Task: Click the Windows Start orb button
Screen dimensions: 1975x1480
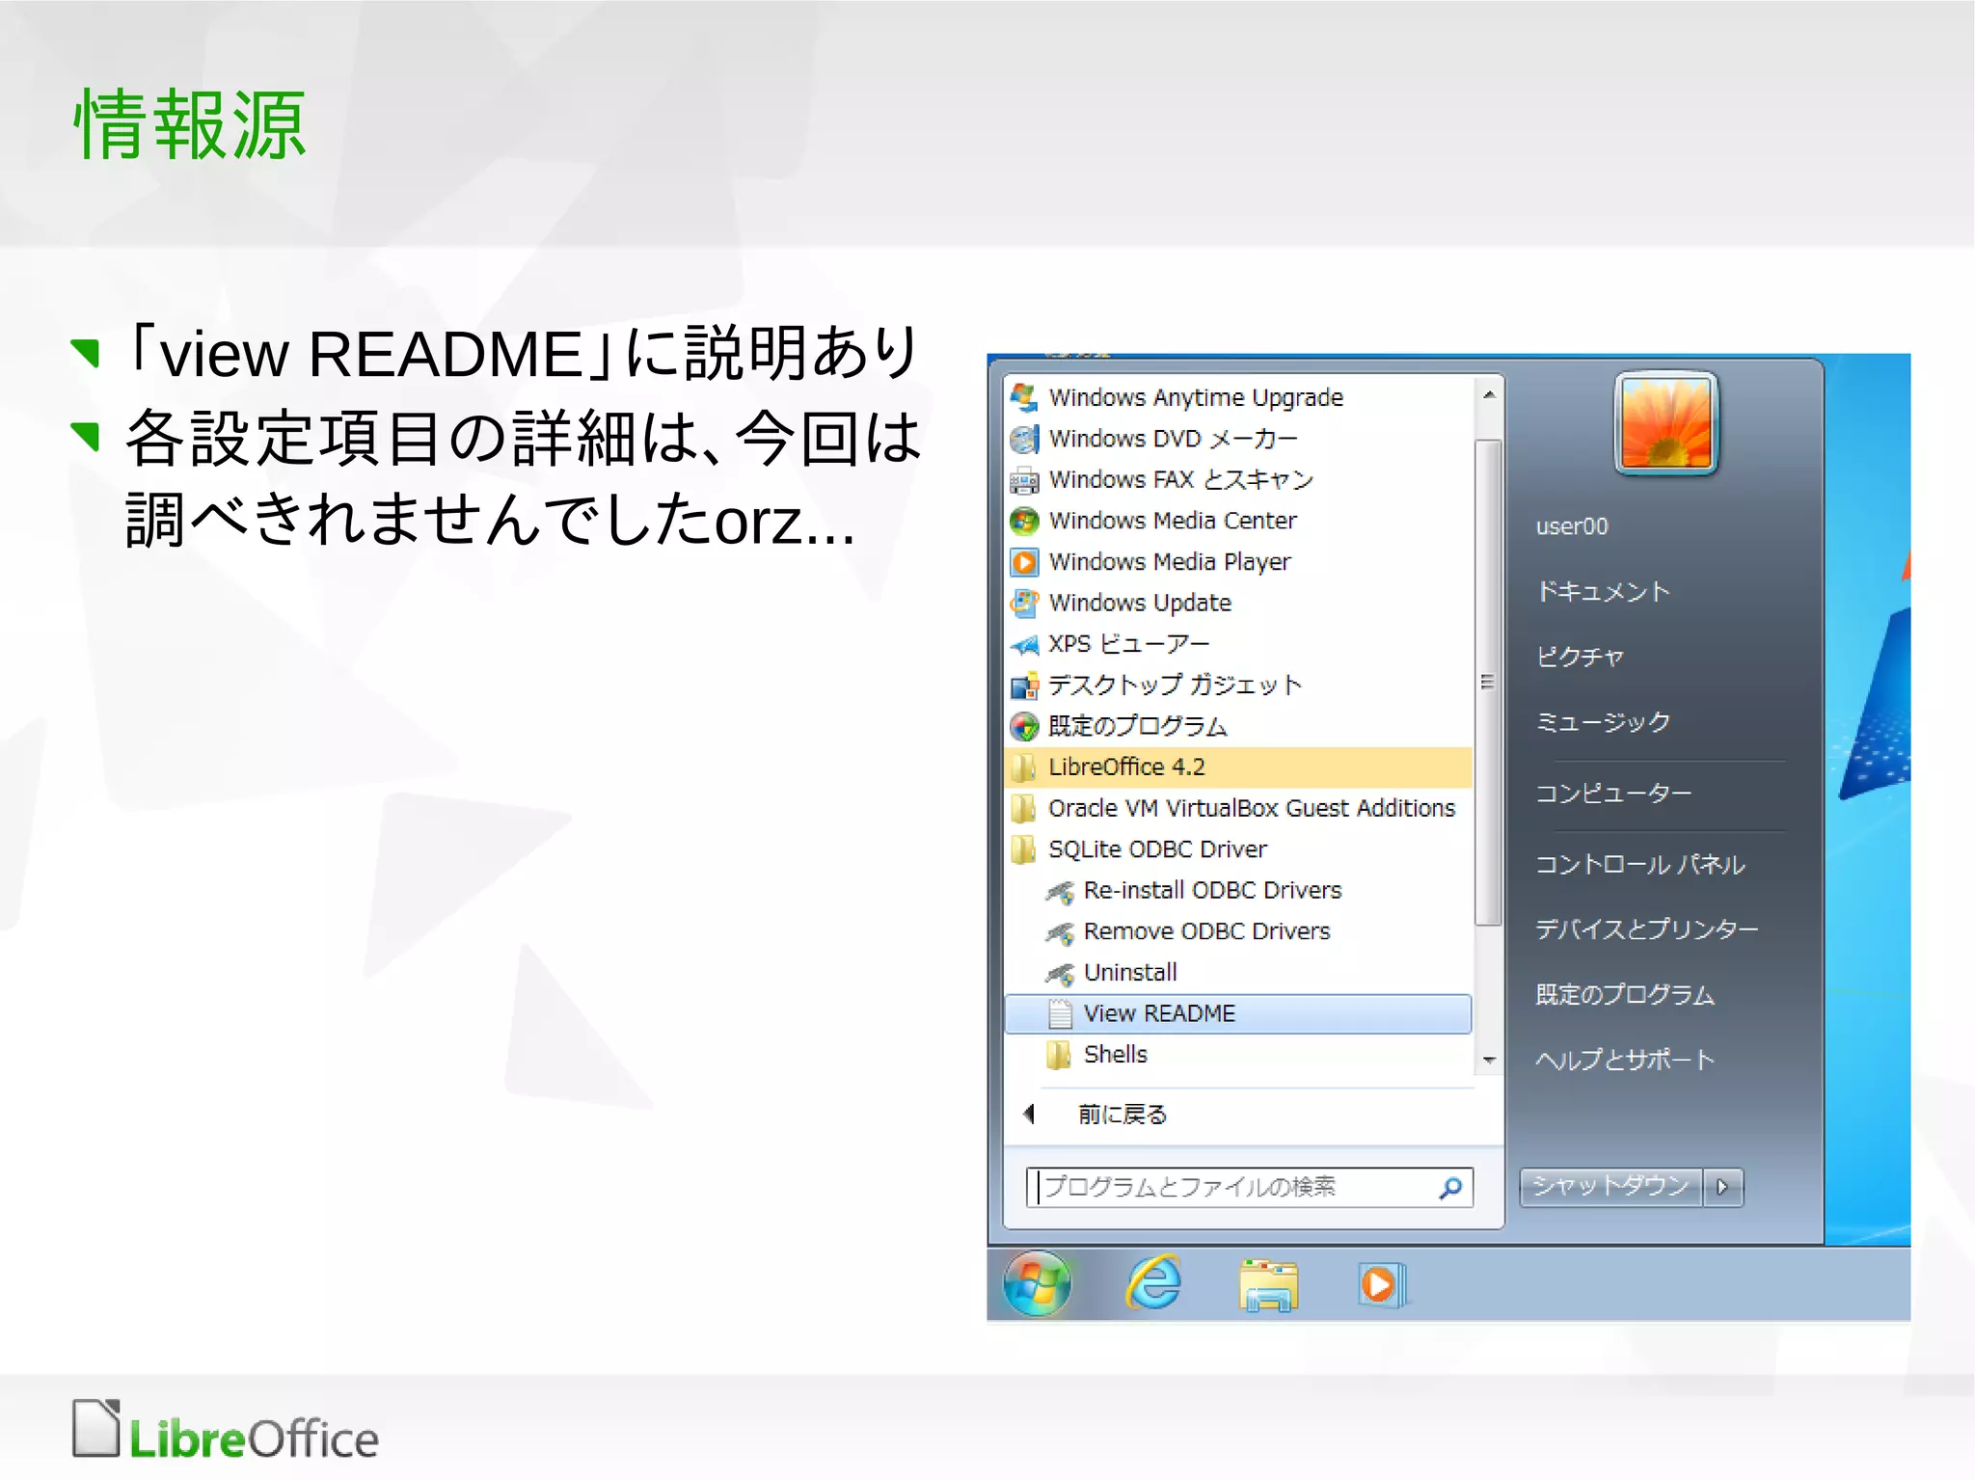Action: click(x=1037, y=1283)
